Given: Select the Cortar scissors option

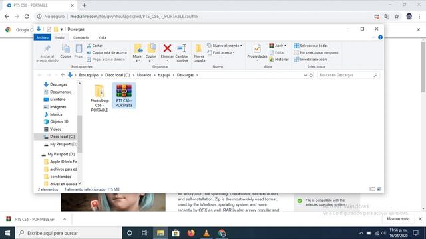Looking at the screenshot, I should click(x=95, y=46).
